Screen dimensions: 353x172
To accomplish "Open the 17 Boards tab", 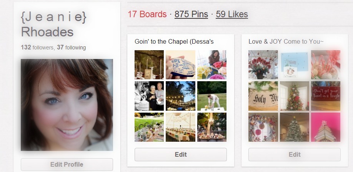I will click(147, 15).
